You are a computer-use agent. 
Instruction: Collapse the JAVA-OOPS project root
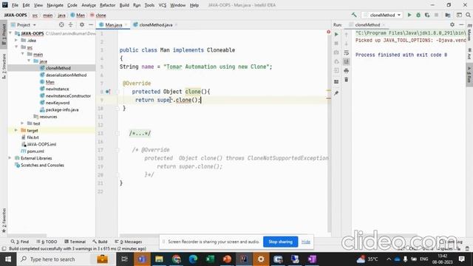click(10, 33)
